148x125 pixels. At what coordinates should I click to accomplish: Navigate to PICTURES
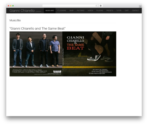[x=81, y=11]
